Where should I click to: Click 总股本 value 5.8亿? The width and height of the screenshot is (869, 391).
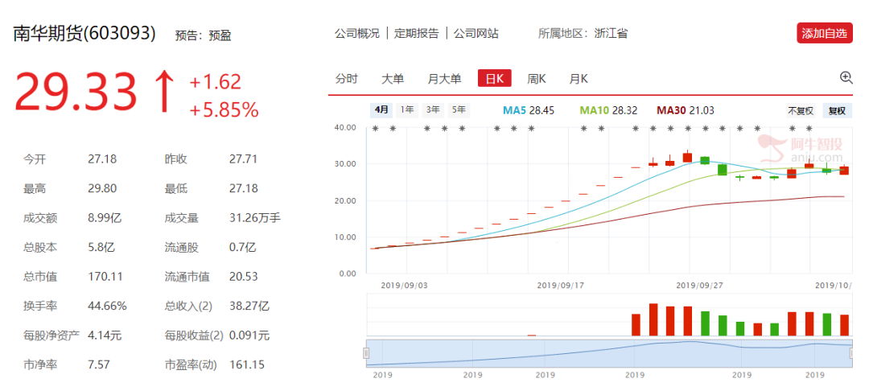(x=101, y=248)
